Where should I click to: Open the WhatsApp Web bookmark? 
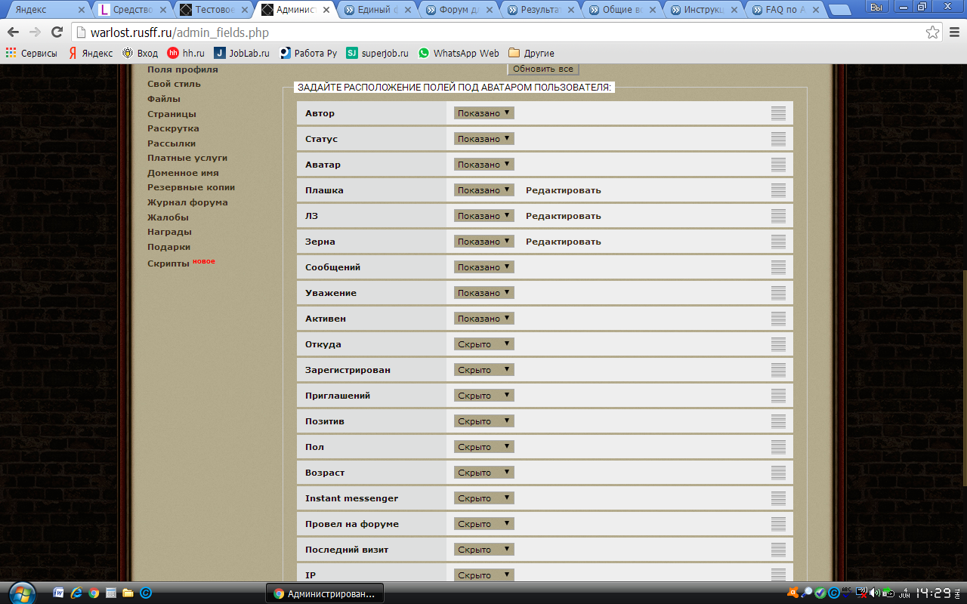(x=459, y=53)
